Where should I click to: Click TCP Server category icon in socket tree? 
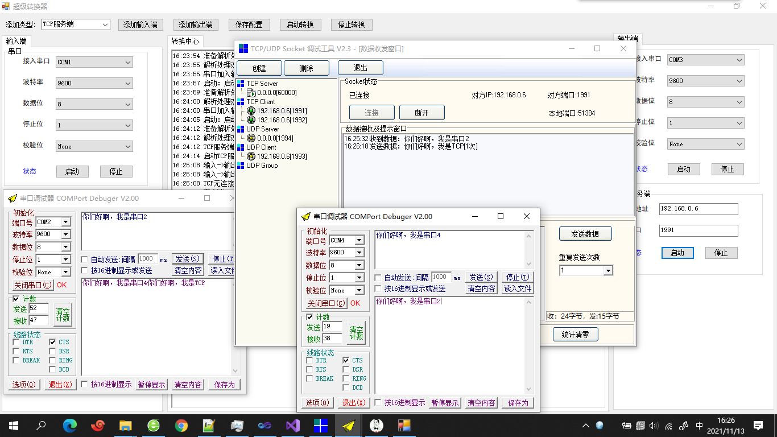point(241,84)
